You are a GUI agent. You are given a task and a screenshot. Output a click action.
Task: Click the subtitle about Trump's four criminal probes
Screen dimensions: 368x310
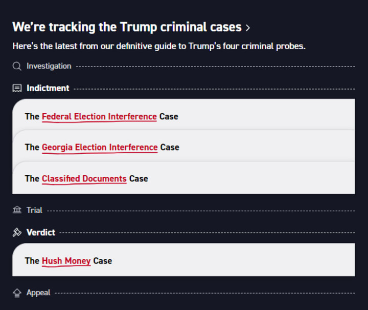158,46
